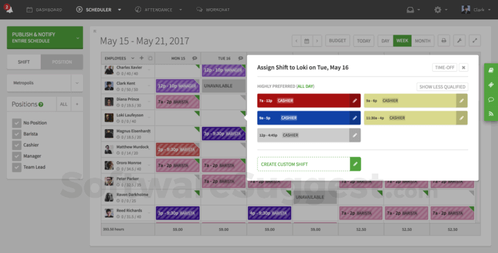Viewport: 498px width, 253px height.
Task: Open the Attendance menu
Action: (158, 10)
